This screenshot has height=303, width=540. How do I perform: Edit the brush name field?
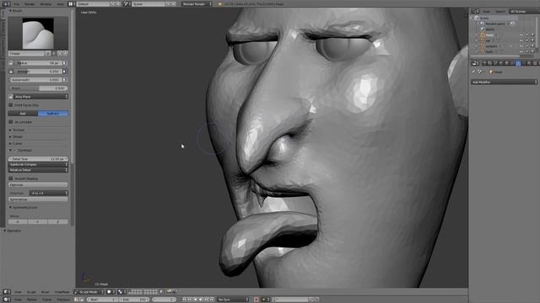coord(26,54)
